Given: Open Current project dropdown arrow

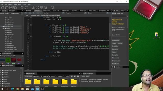Looking at the screenshot, I should [22, 13].
